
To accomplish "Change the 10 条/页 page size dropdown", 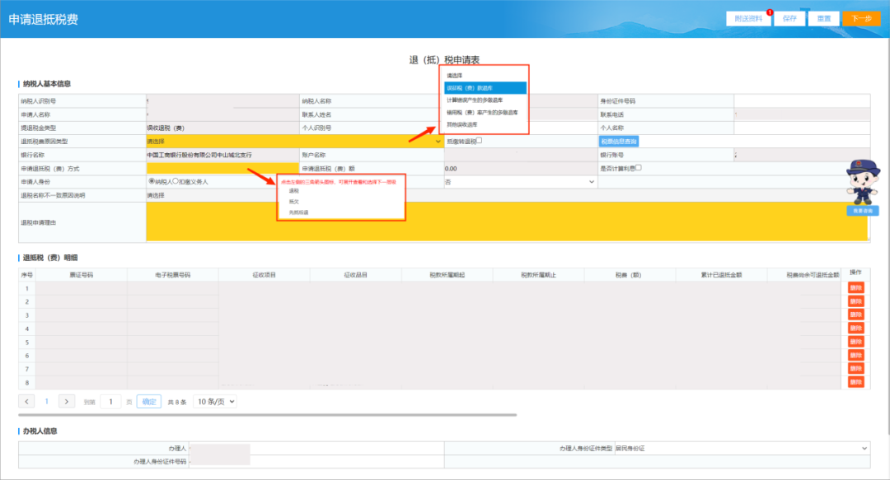I will click(x=215, y=402).
